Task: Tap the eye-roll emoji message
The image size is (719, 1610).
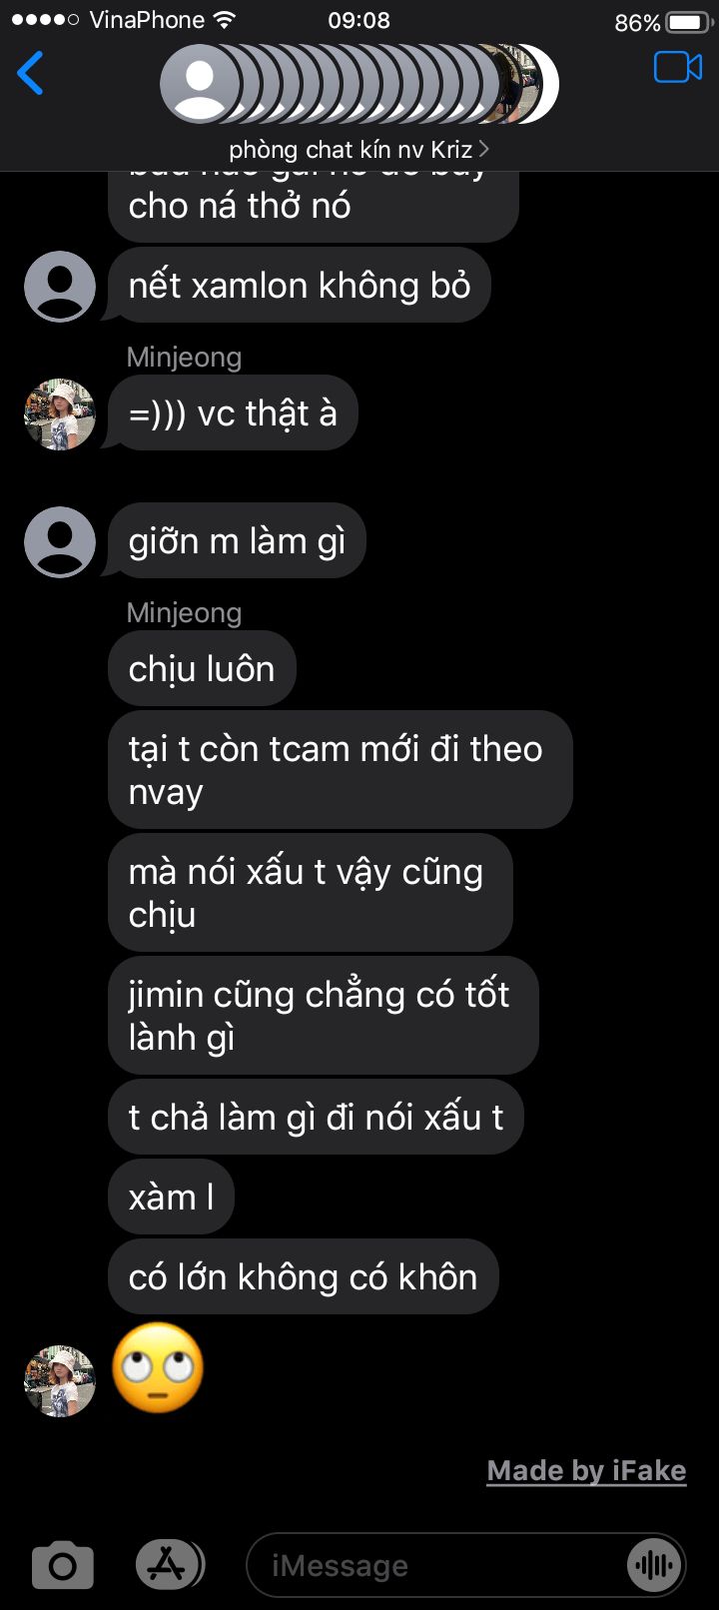Action: 158,1367
